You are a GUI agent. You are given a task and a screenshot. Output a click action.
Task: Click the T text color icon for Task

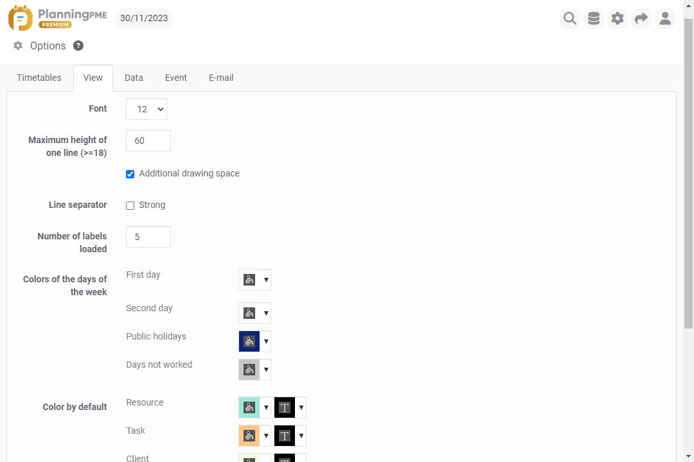(x=285, y=436)
